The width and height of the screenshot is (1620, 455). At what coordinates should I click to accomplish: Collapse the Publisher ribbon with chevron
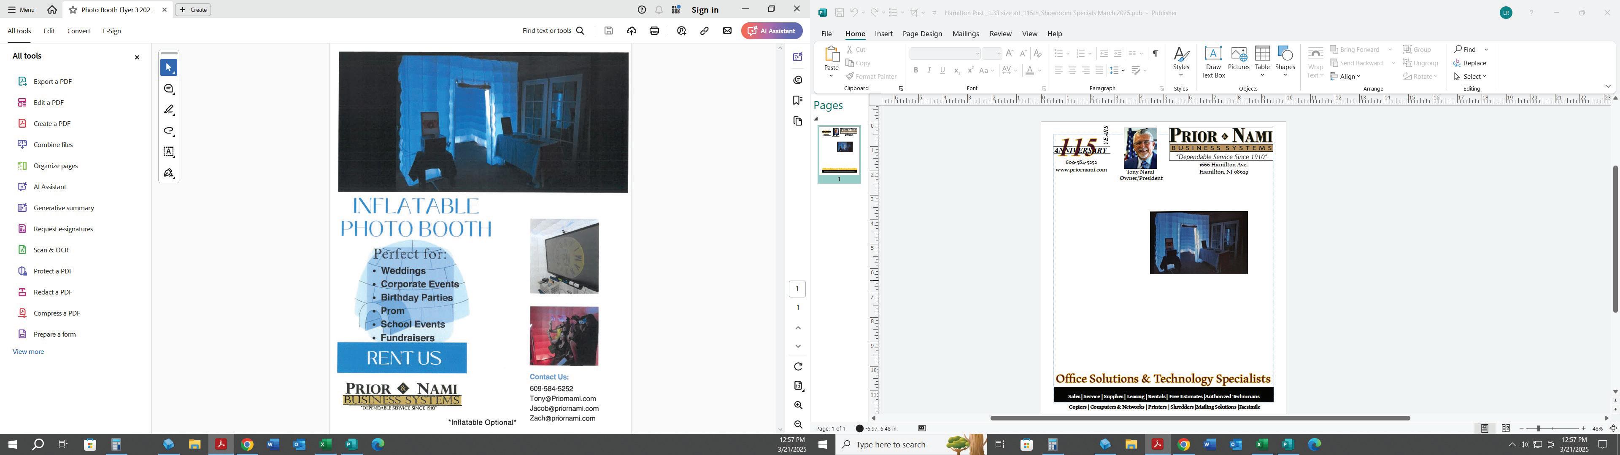[1608, 87]
